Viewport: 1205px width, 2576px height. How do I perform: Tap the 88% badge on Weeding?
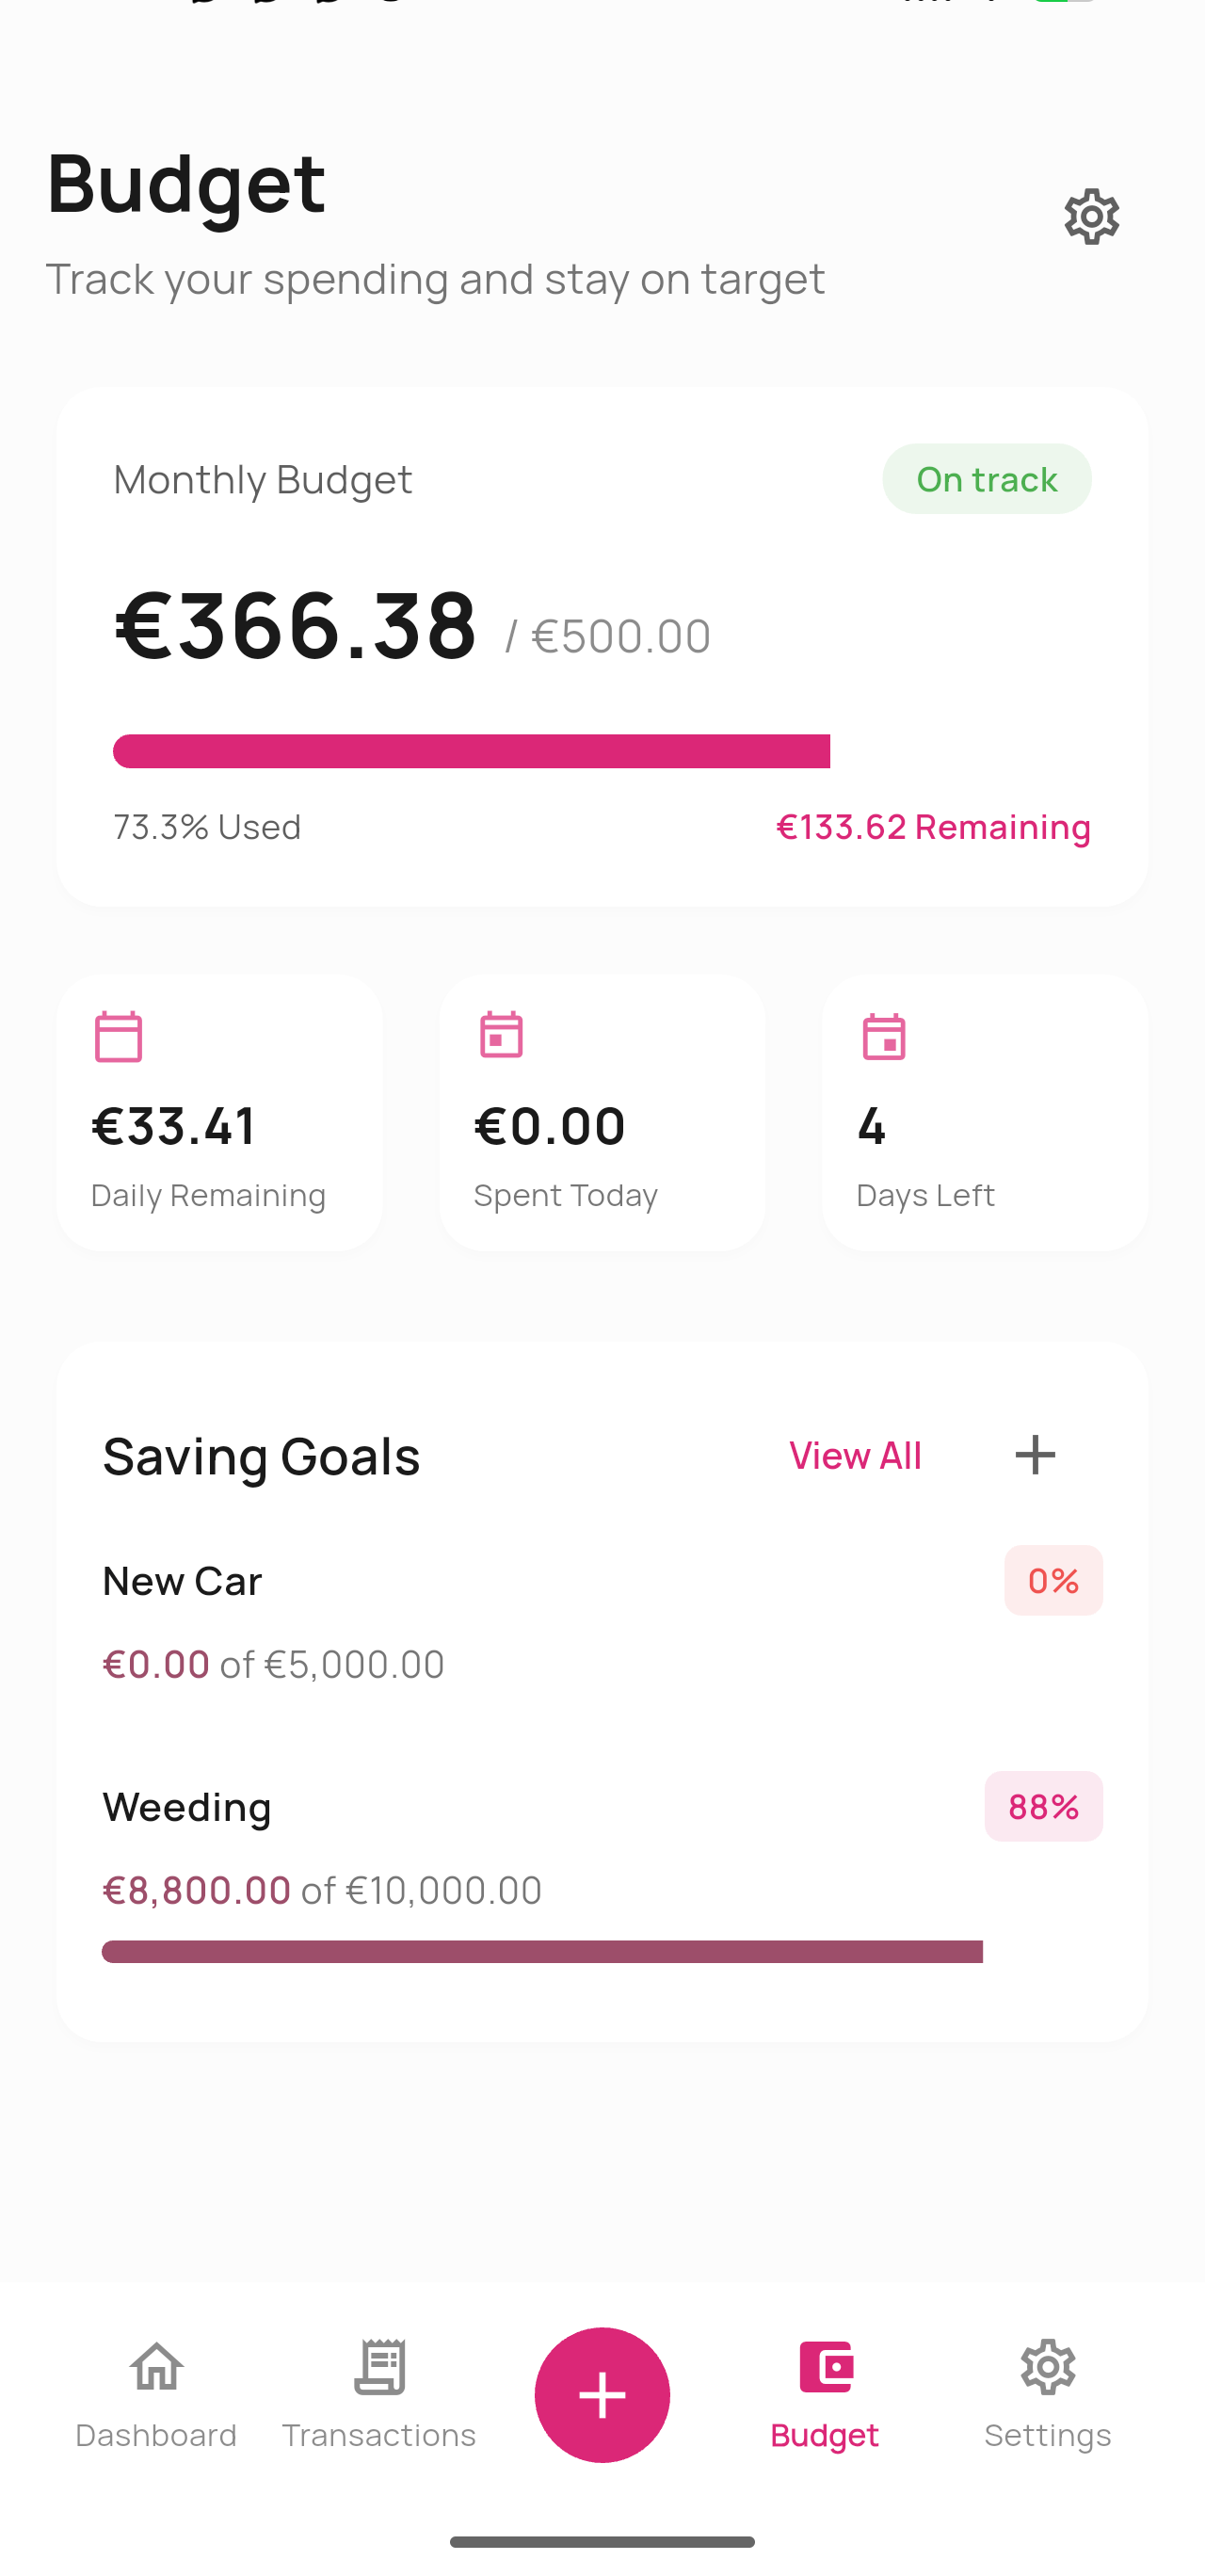[x=1043, y=1807]
